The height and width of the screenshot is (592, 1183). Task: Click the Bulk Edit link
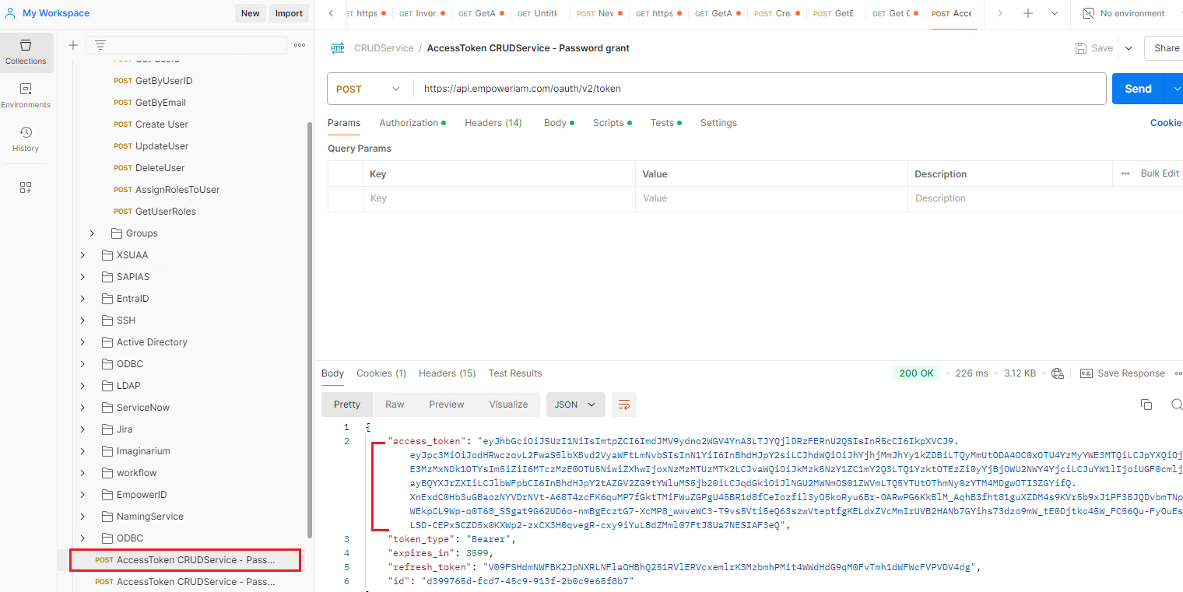point(1160,173)
